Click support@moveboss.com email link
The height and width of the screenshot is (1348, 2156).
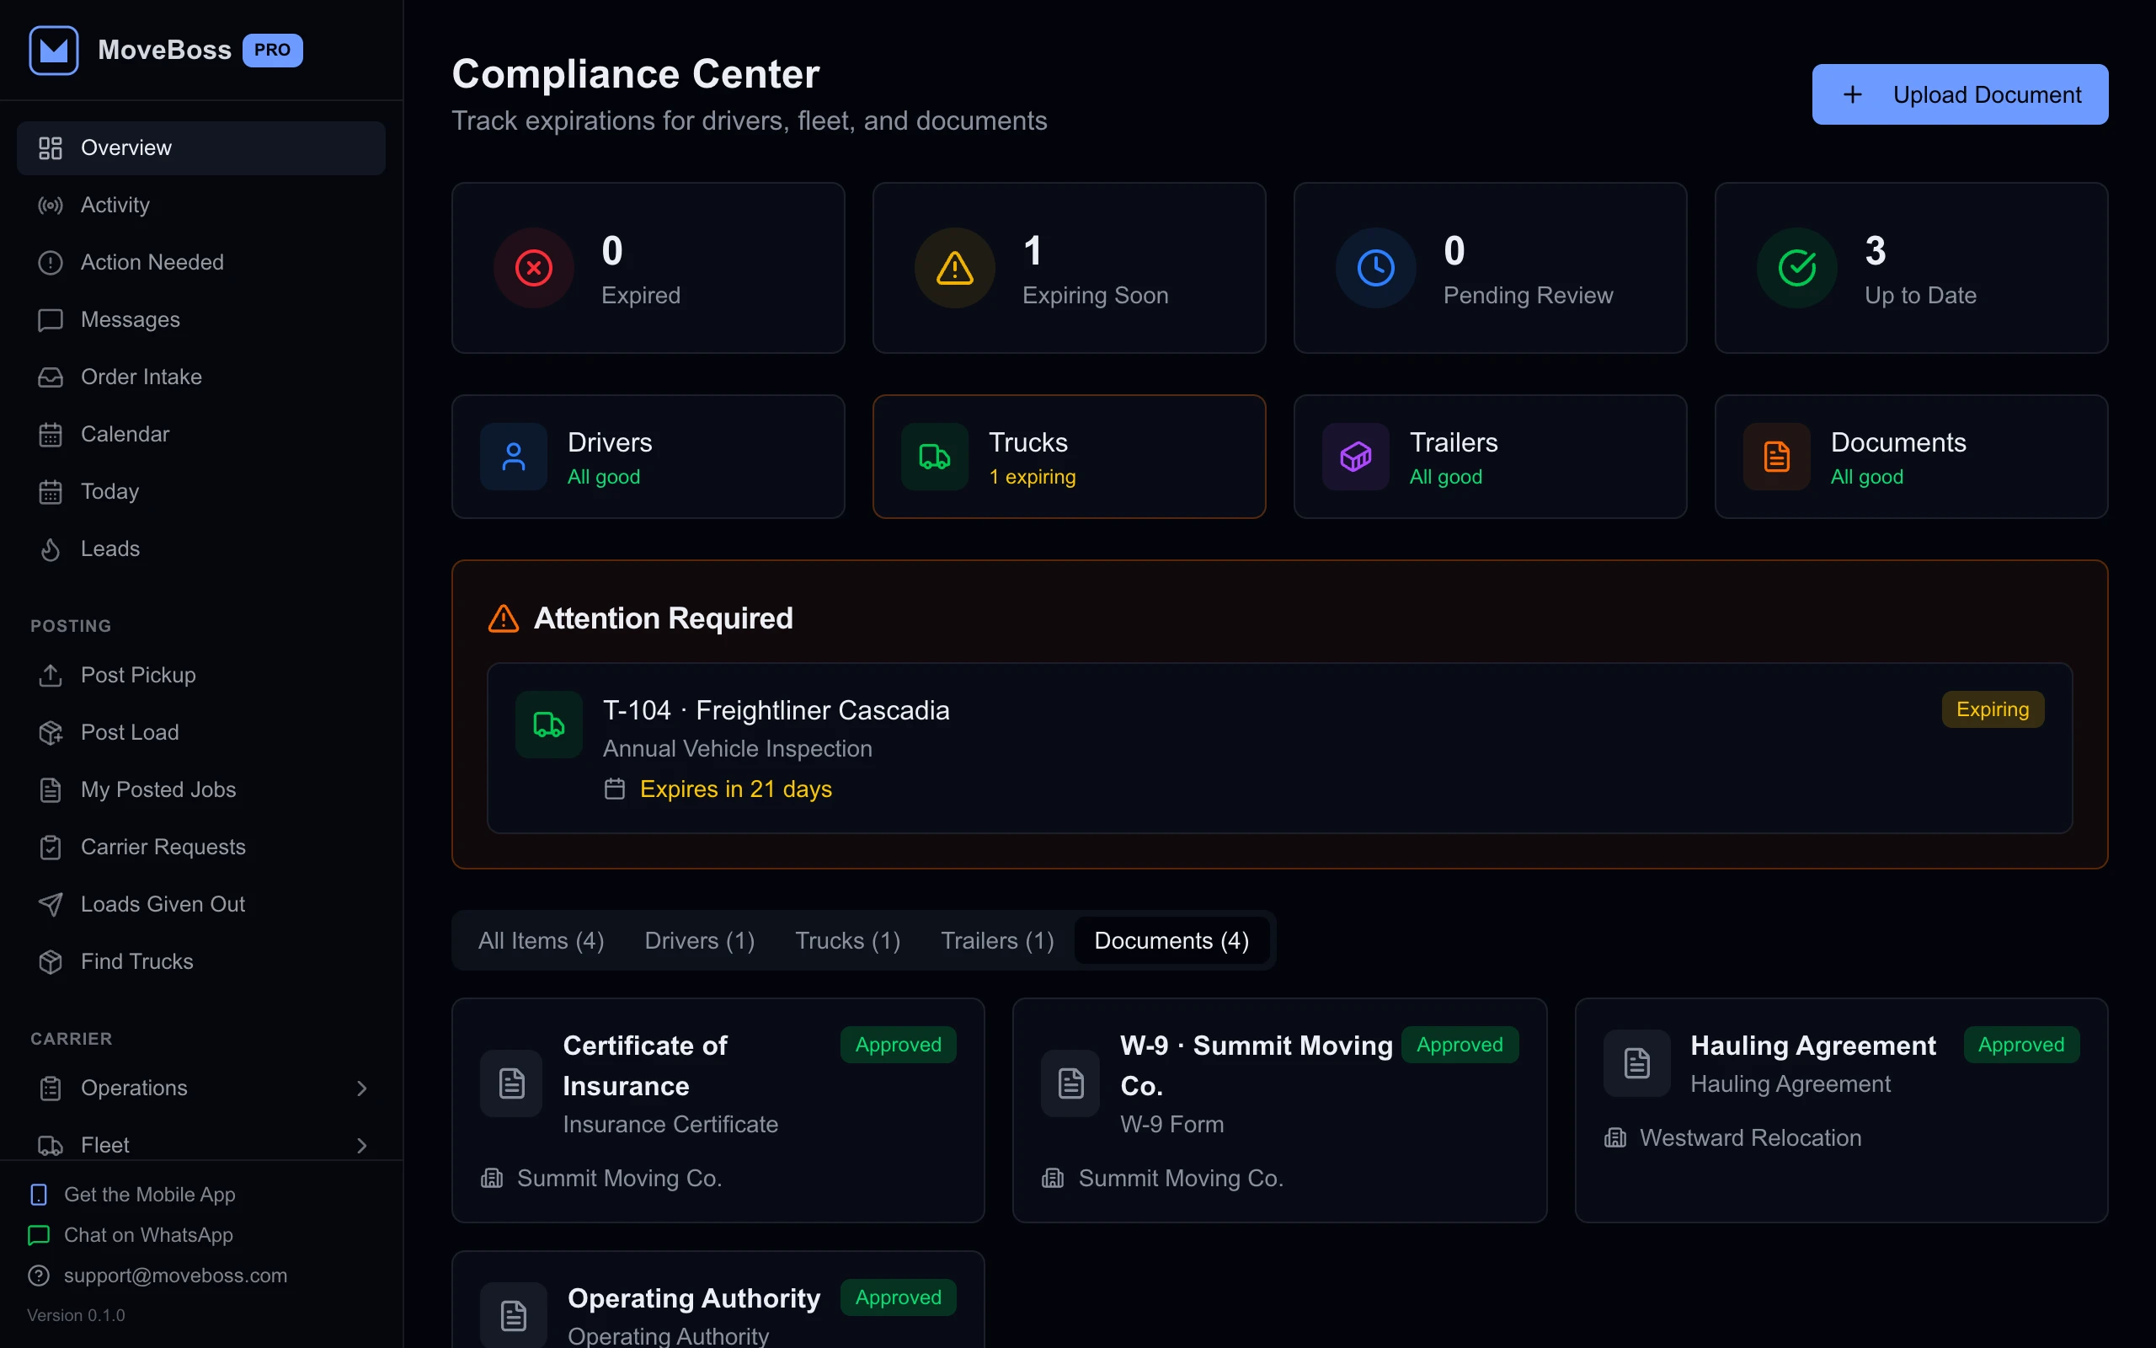(157, 1275)
